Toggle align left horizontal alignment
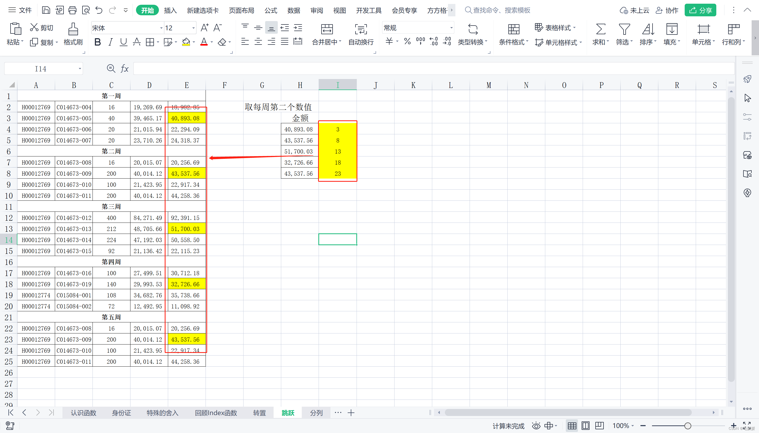 click(x=245, y=41)
